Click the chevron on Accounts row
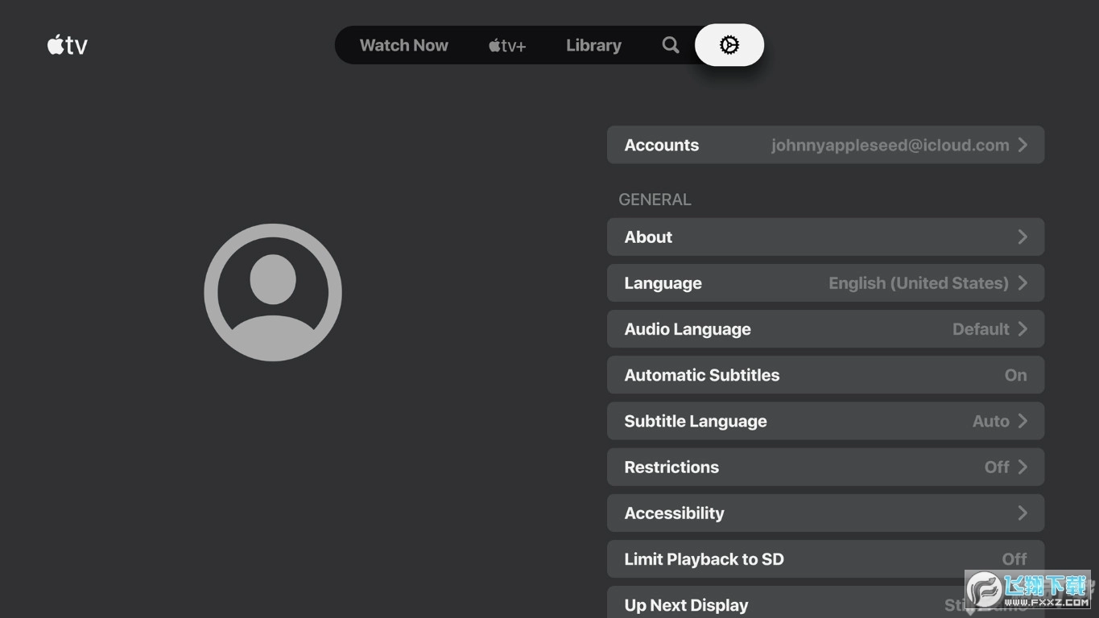This screenshot has width=1099, height=618. [x=1023, y=145]
